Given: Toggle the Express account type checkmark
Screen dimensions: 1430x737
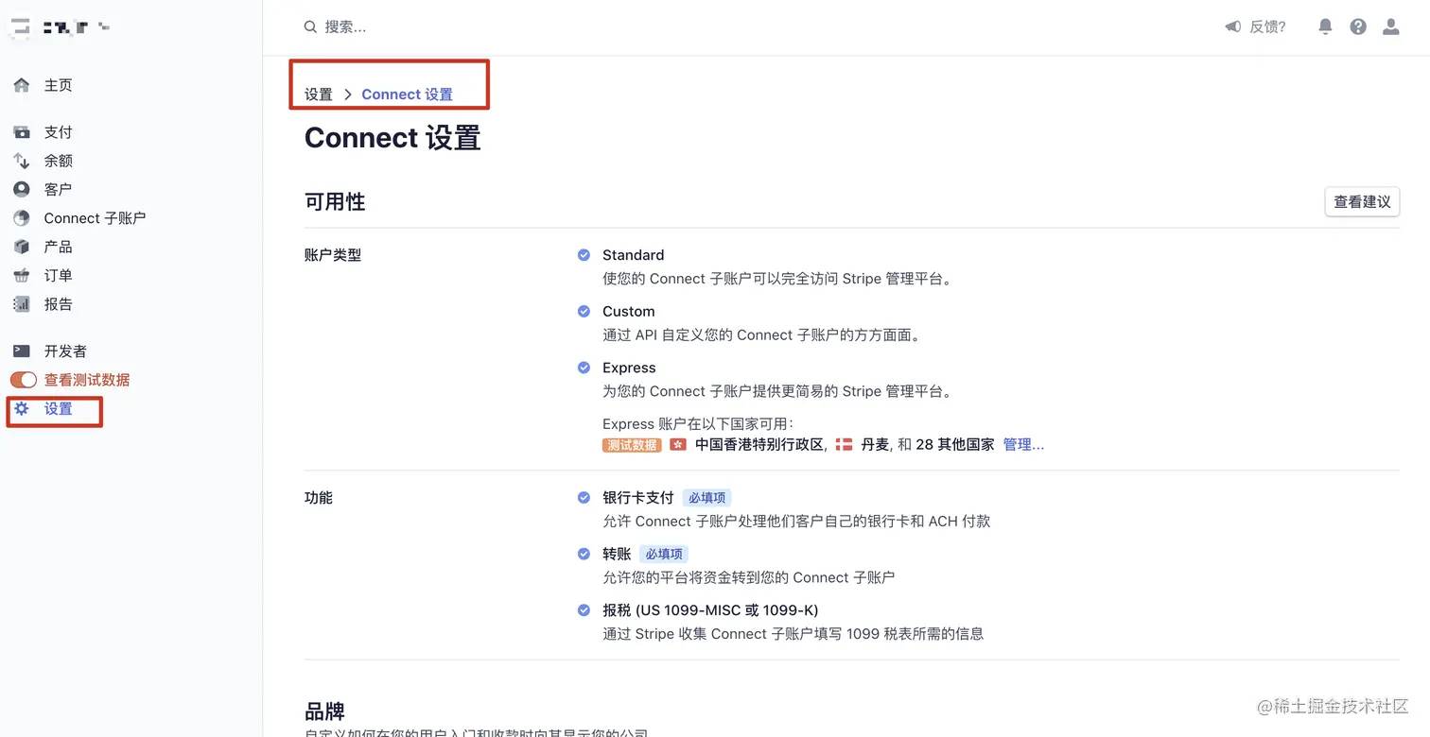Looking at the screenshot, I should [584, 368].
